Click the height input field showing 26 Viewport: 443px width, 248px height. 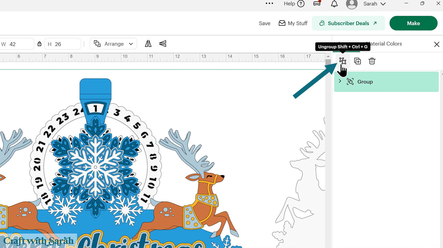pyautogui.click(x=63, y=44)
